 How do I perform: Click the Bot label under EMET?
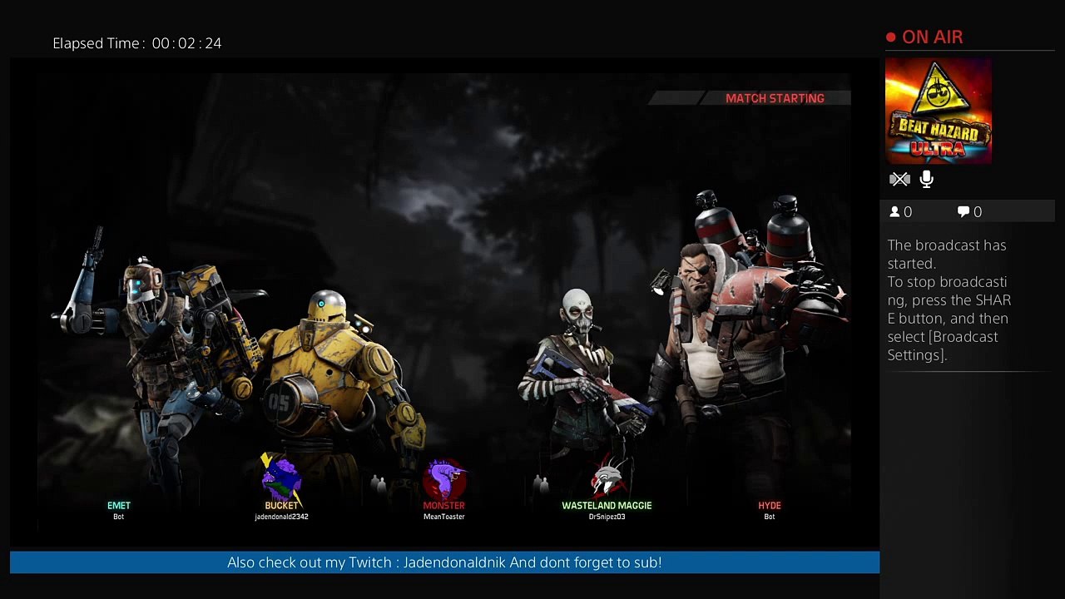pyautogui.click(x=118, y=517)
